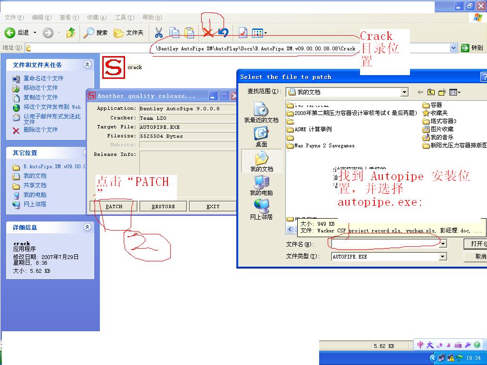The height and width of the screenshot is (365, 487).
Task: Open the 收藏(A) menu
Action: click(x=97, y=18)
